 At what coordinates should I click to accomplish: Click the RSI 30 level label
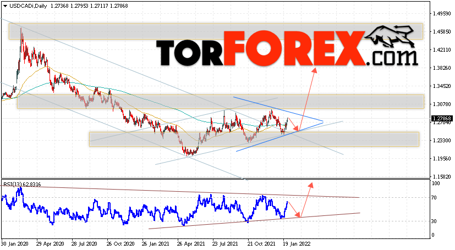click(x=434, y=221)
